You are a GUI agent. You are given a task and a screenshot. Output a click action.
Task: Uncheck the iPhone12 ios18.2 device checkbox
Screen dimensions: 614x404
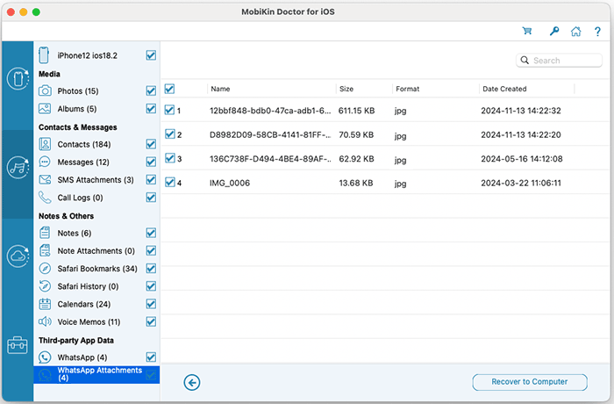pos(151,55)
